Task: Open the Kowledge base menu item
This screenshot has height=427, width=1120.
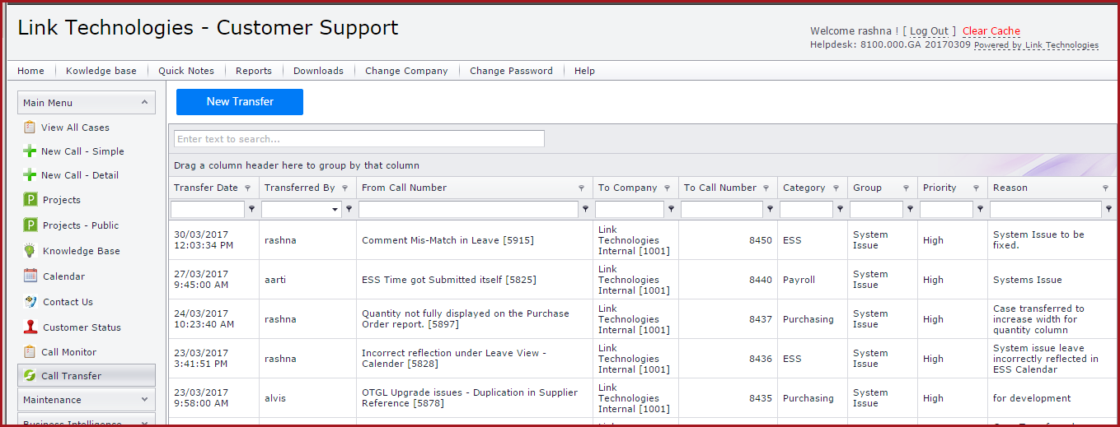Action: 101,71
